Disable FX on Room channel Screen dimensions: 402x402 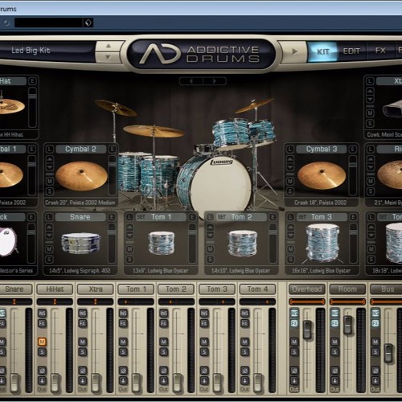(x=334, y=323)
